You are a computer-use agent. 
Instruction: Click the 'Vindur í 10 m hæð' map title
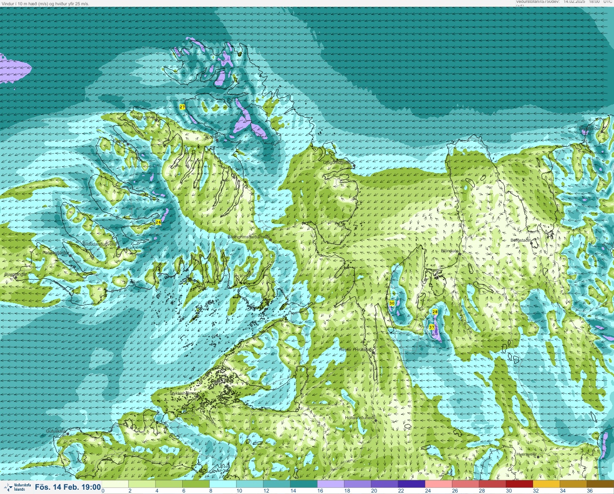[46, 3]
